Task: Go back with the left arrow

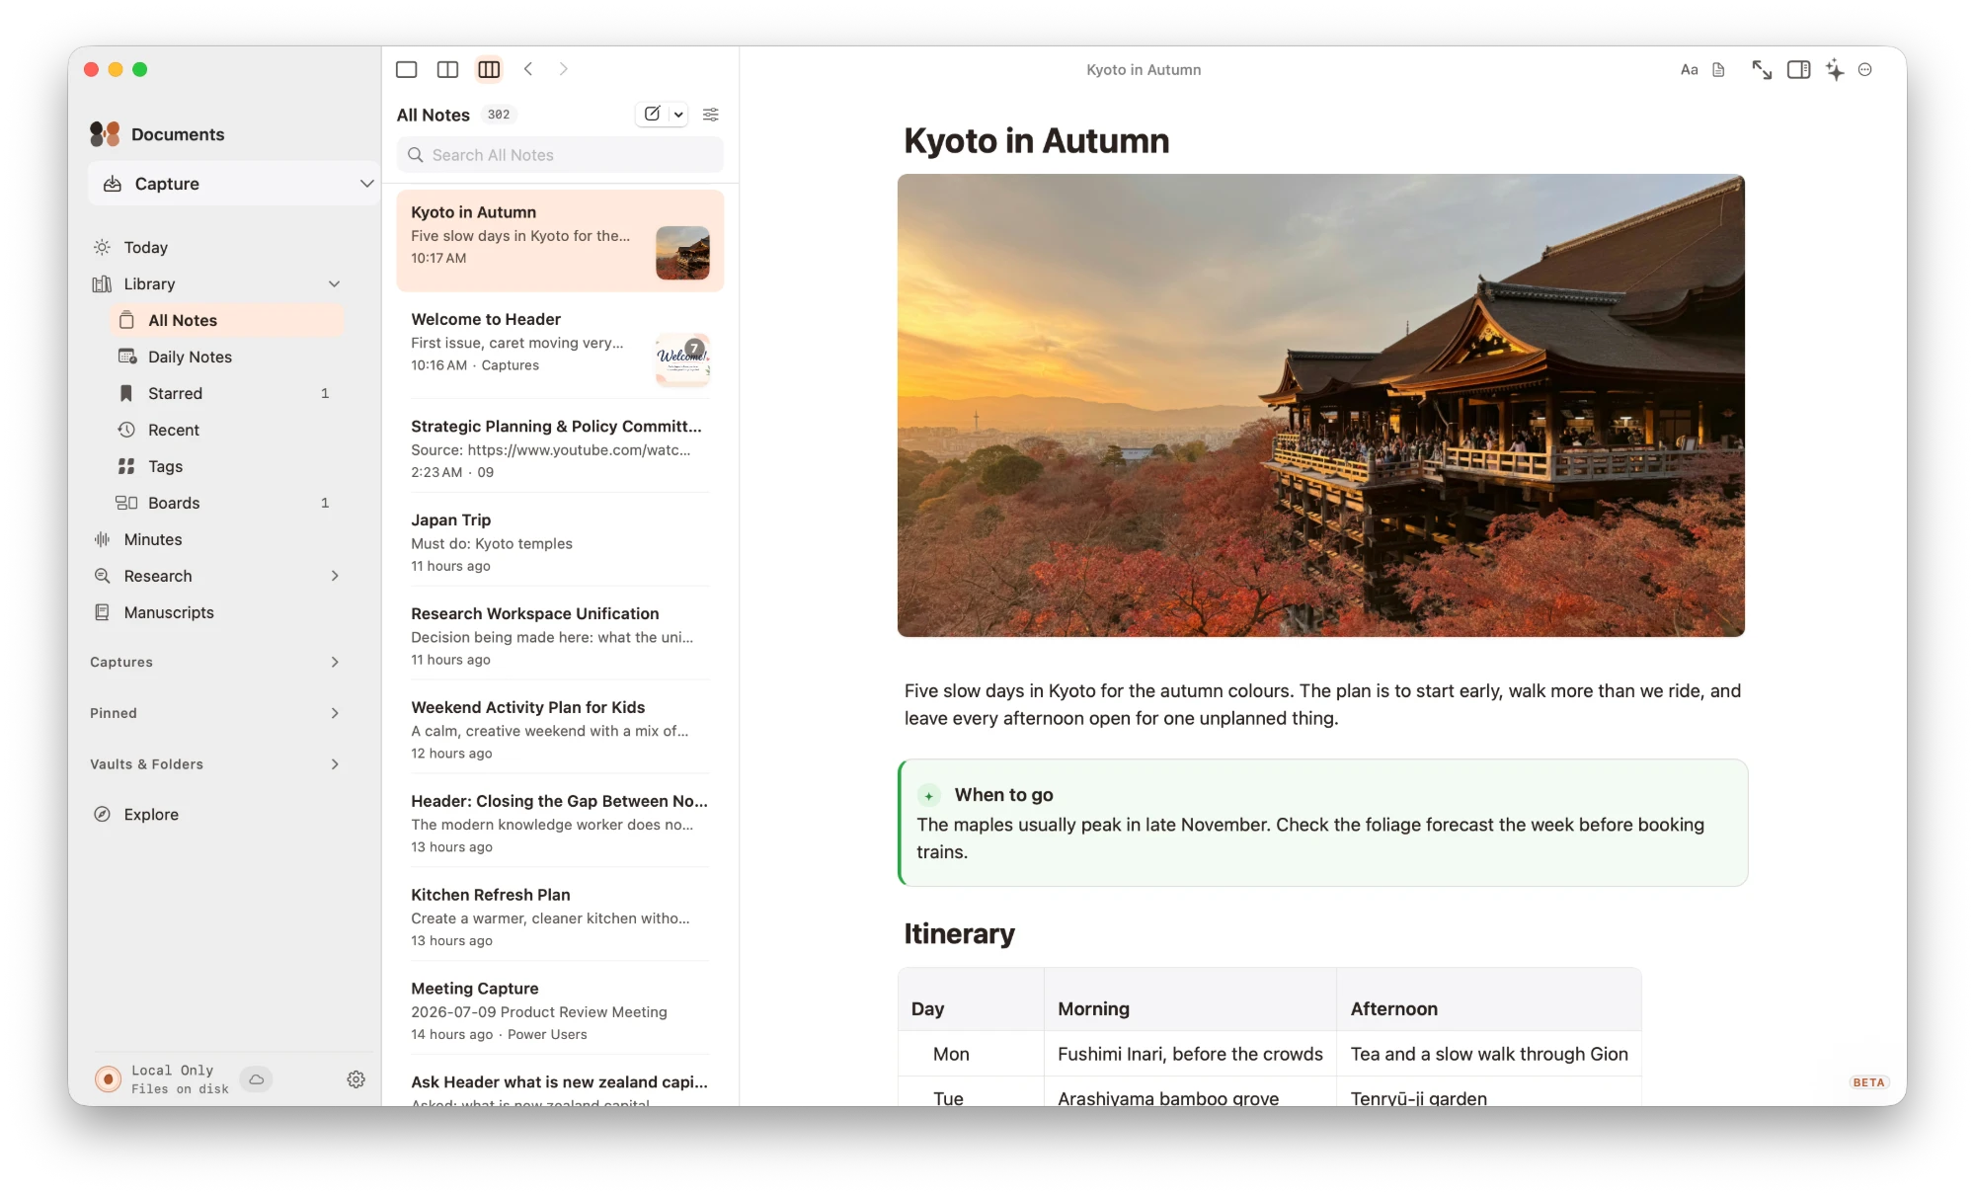Action: [x=528, y=69]
